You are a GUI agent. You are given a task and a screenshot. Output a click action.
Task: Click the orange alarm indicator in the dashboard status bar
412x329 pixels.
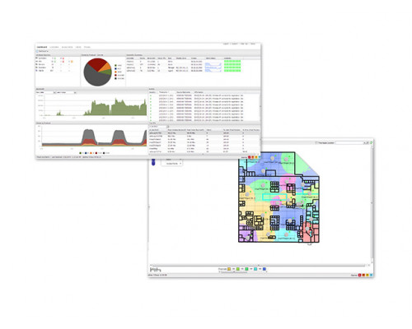(253, 157)
